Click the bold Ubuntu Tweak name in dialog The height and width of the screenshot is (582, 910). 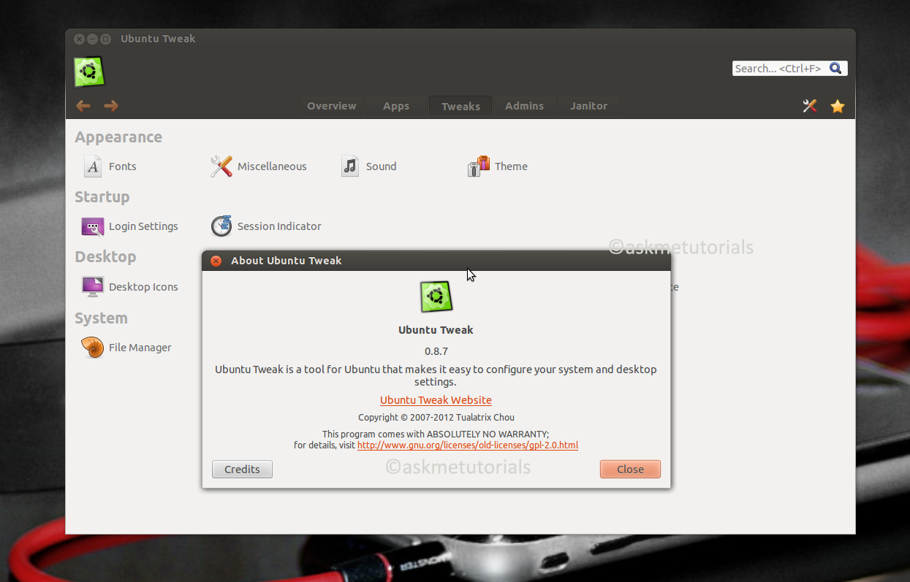coord(436,330)
